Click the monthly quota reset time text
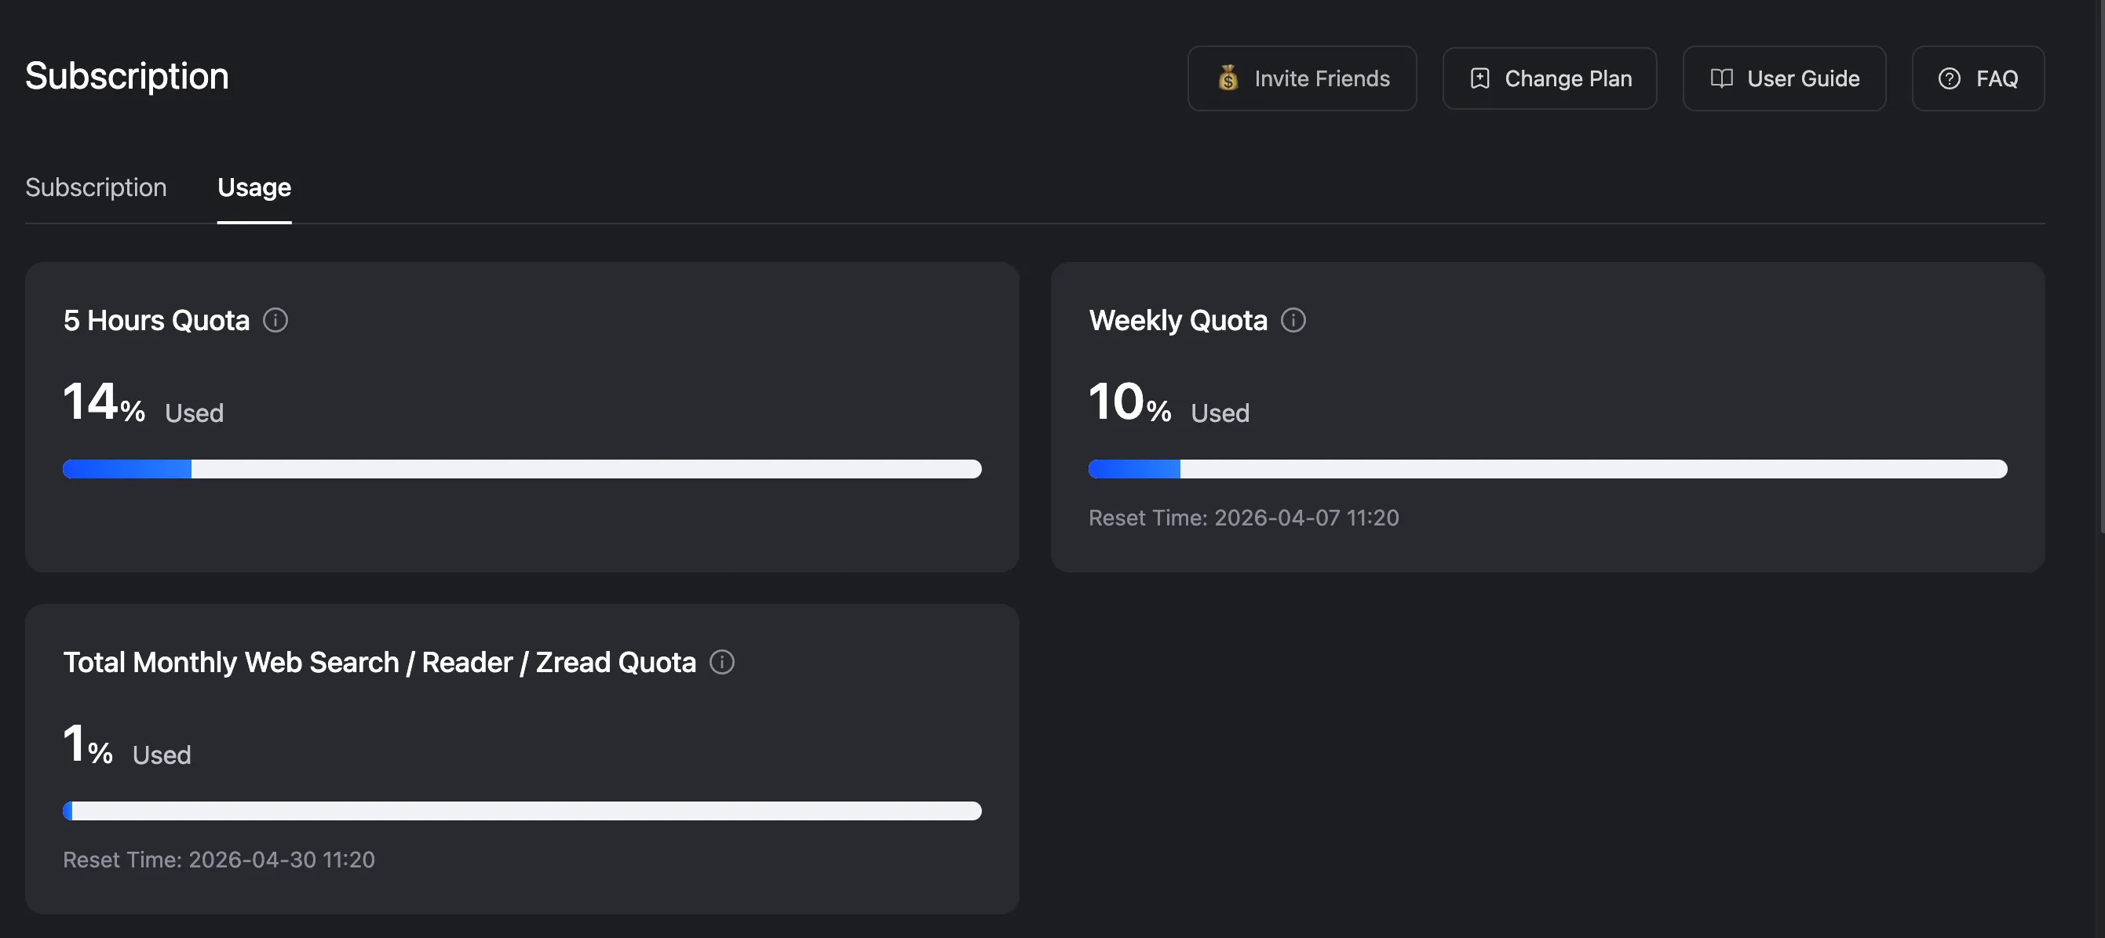The width and height of the screenshot is (2105, 938). click(219, 860)
